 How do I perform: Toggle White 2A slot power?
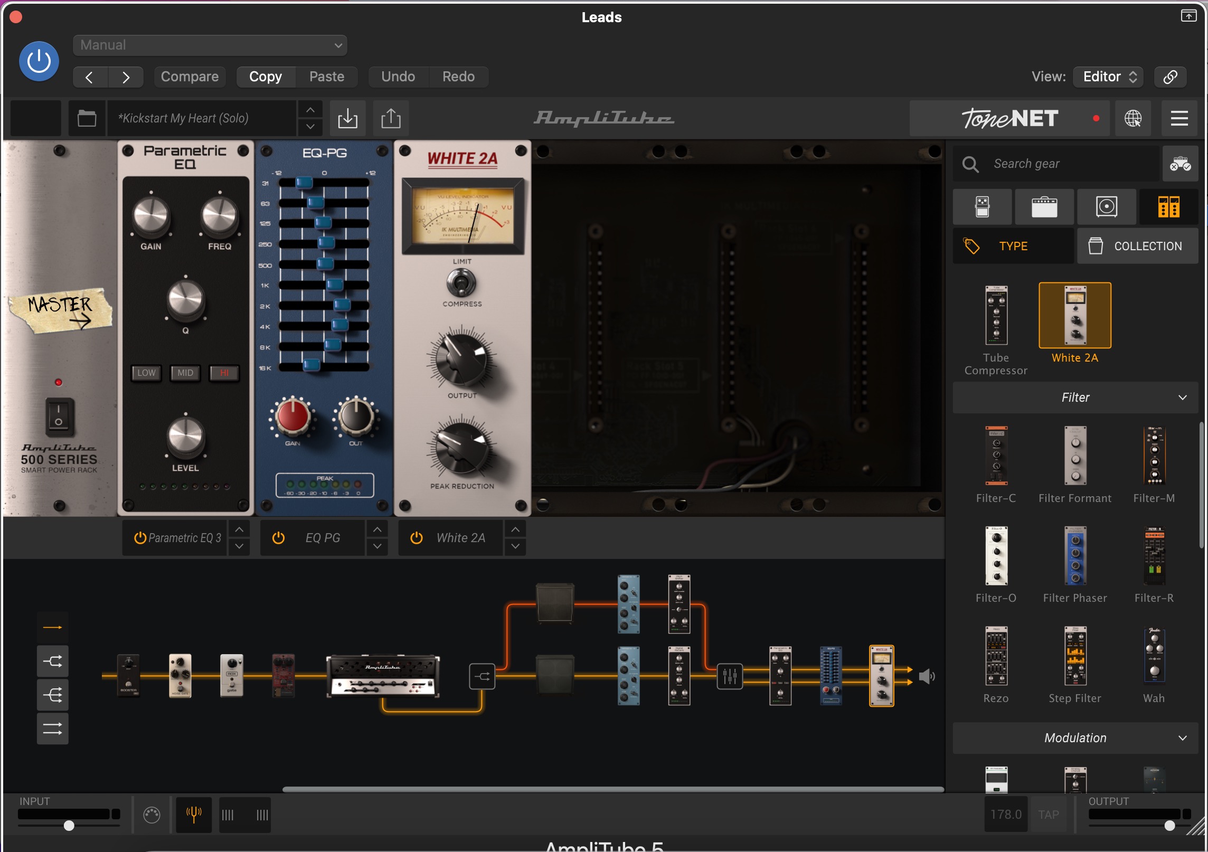pyautogui.click(x=417, y=538)
